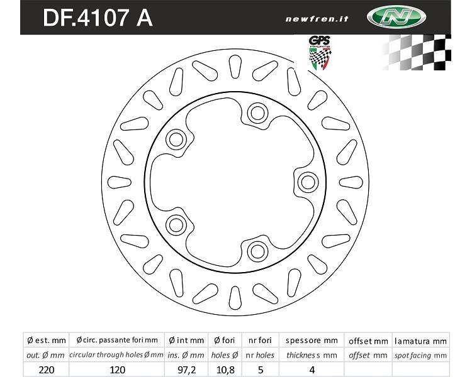Click the upper-left mounting bolt hole
Screen dimensions: 472x377
(x=176, y=139)
